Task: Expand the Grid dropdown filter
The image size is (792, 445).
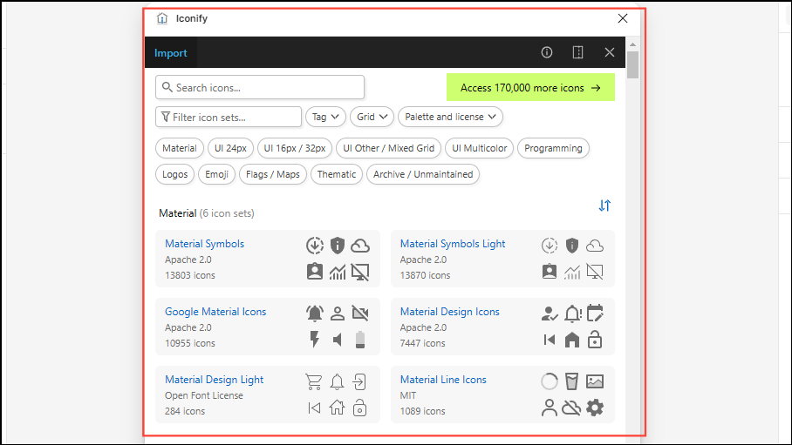Action: [x=372, y=117]
